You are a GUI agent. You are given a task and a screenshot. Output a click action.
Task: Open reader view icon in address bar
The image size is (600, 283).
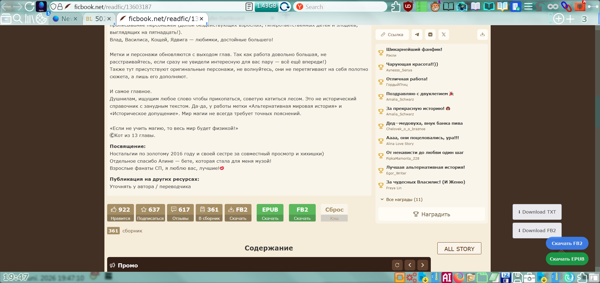pyautogui.click(x=249, y=7)
